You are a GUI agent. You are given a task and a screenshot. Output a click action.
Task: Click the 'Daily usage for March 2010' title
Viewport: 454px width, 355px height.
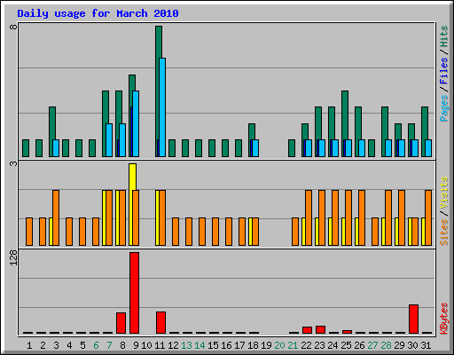pyautogui.click(x=98, y=13)
